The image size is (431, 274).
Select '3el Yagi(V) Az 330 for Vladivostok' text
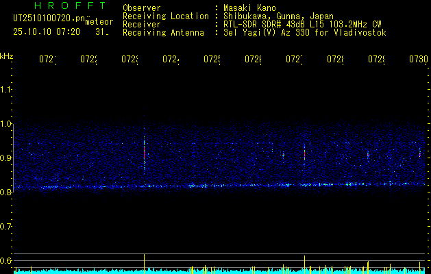pyautogui.click(x=305, y=33)
